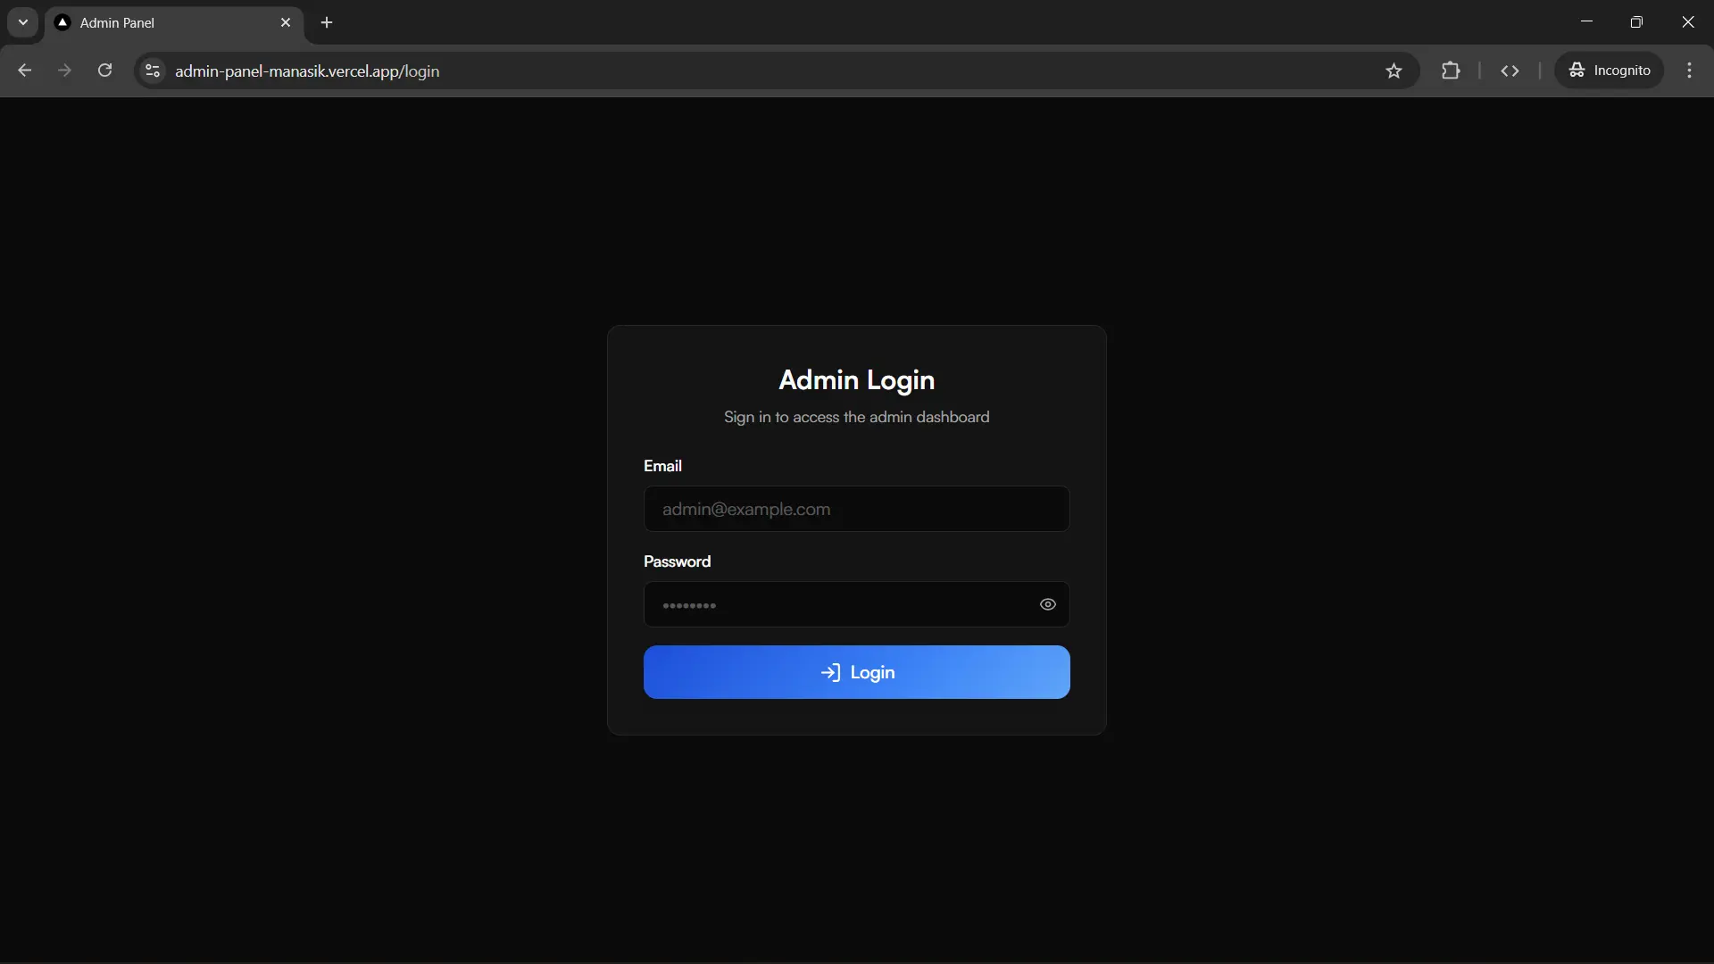Click the blue Login button

[x=857, y=672]
